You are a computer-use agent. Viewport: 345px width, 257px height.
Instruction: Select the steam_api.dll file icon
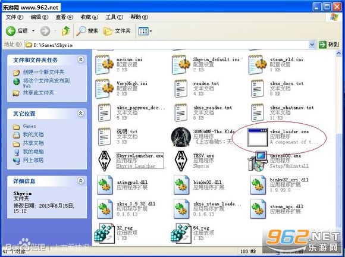[258, 209]
